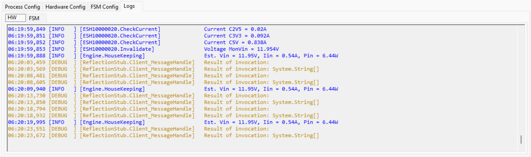Click the Current C5V = 0.838A log line

[x=235, y=42]
